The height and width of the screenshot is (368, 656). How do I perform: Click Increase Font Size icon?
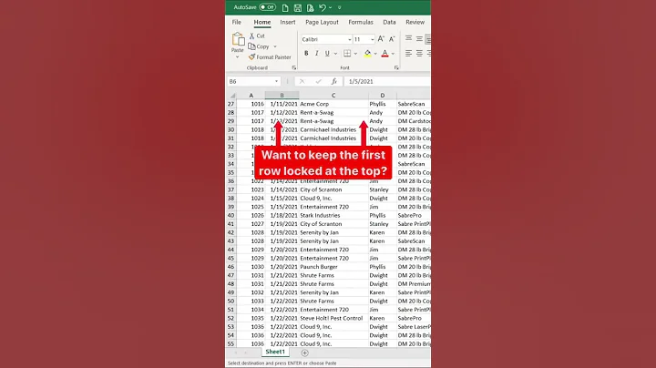click(381, 39)
